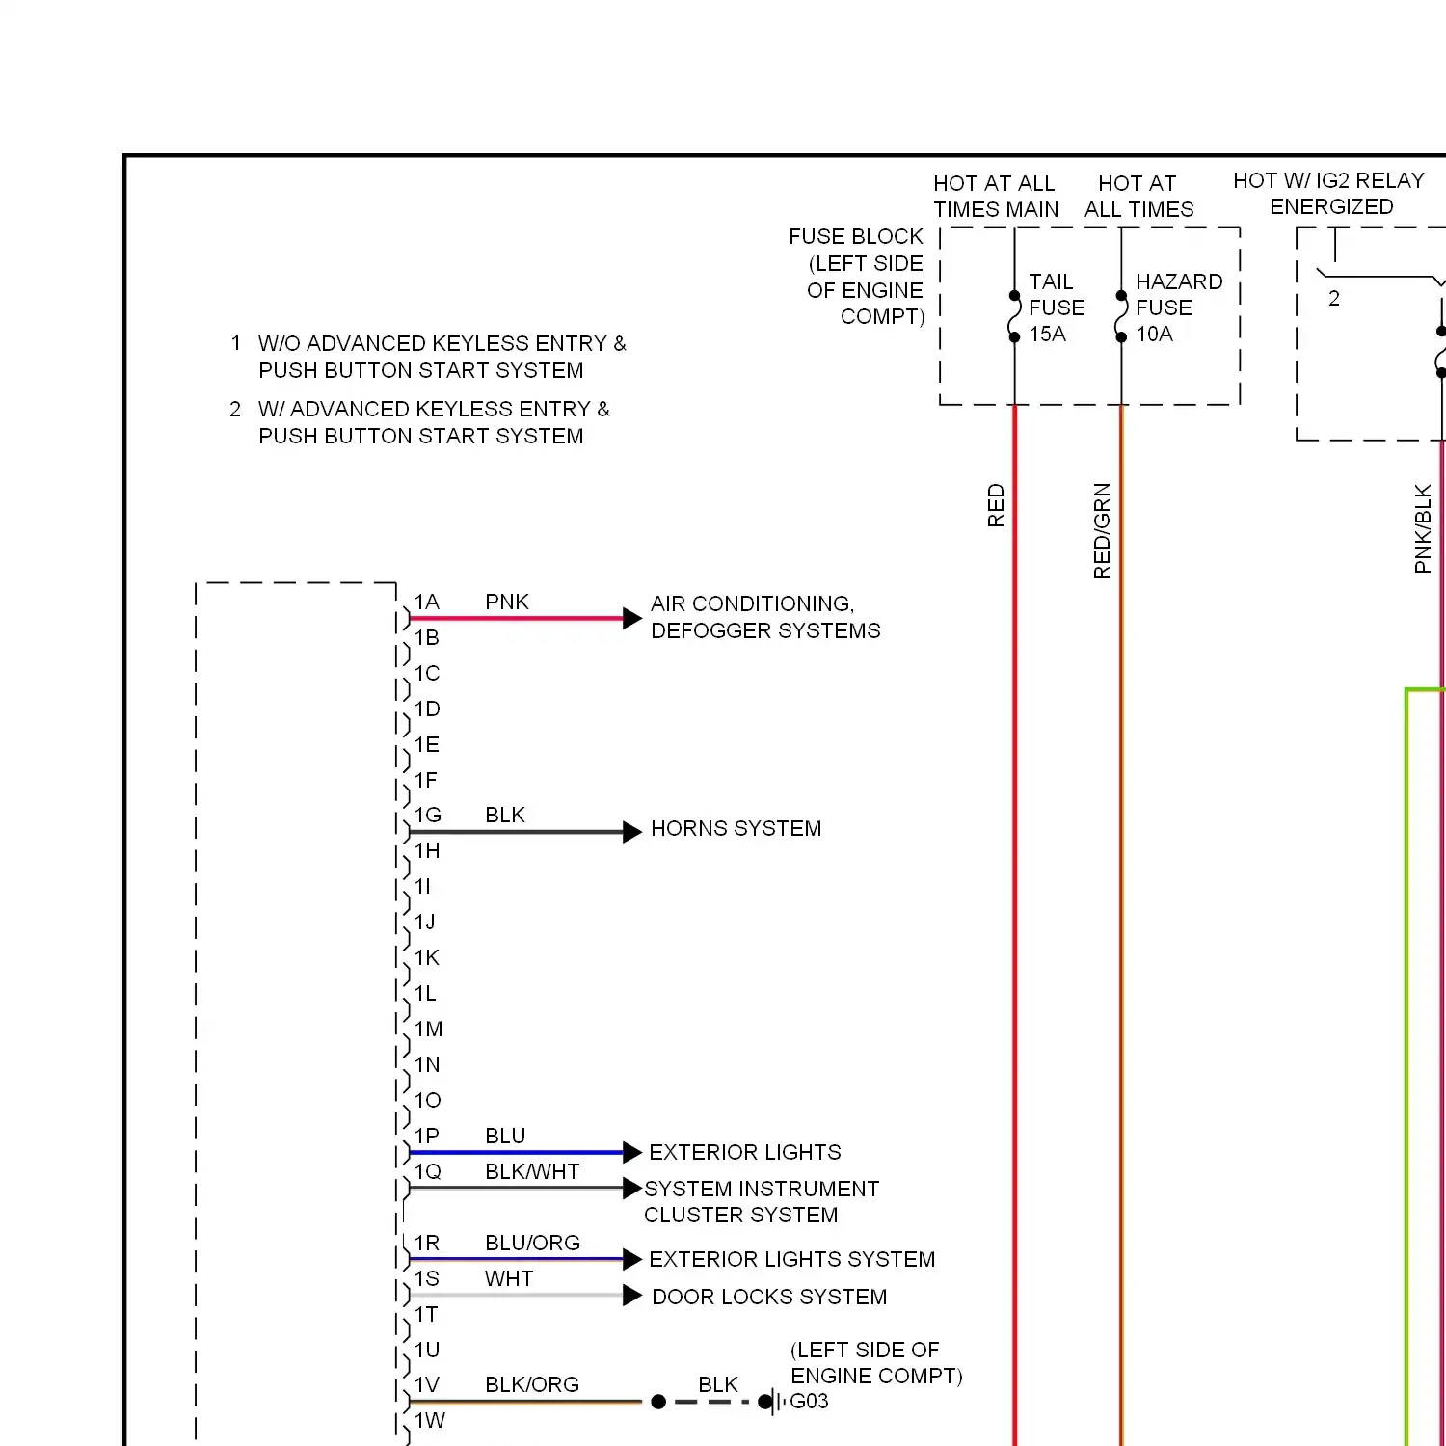
Task: Click the vertical RED/GRN wire label
Action: (1102, 531)
